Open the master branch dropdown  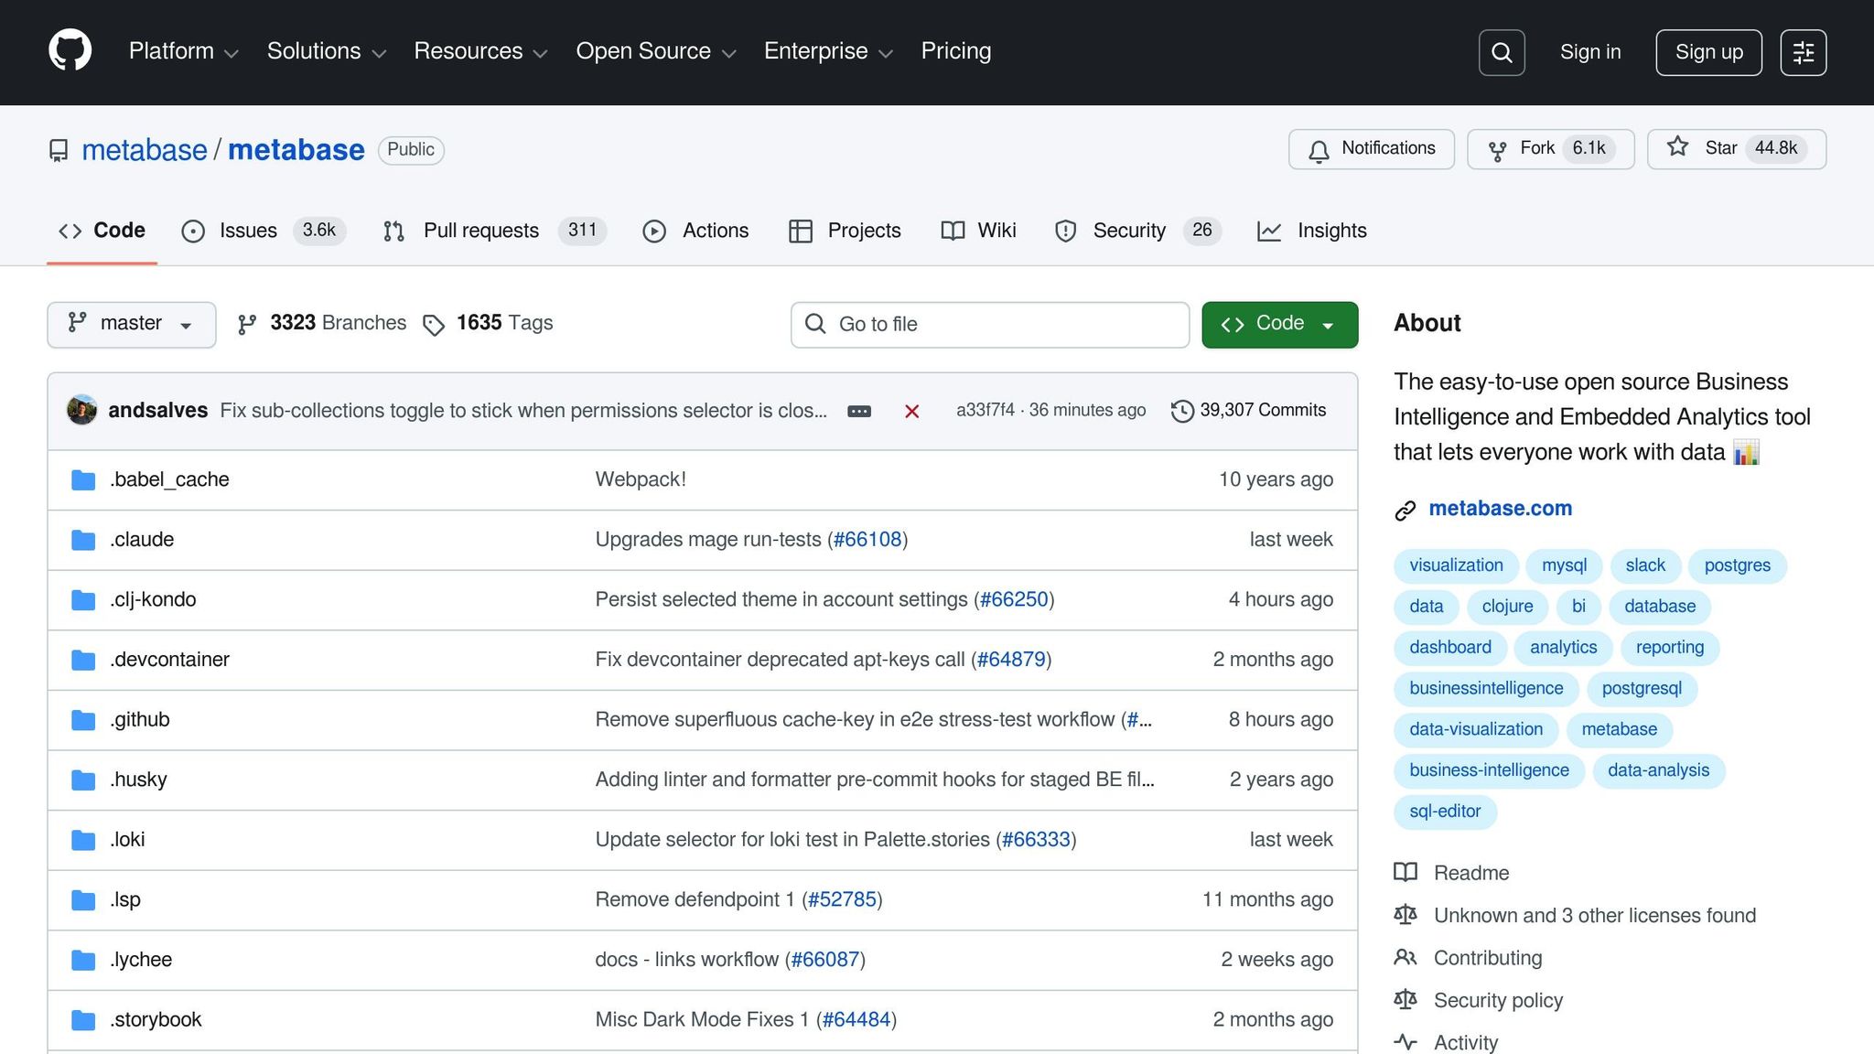(x=131, y=324)
